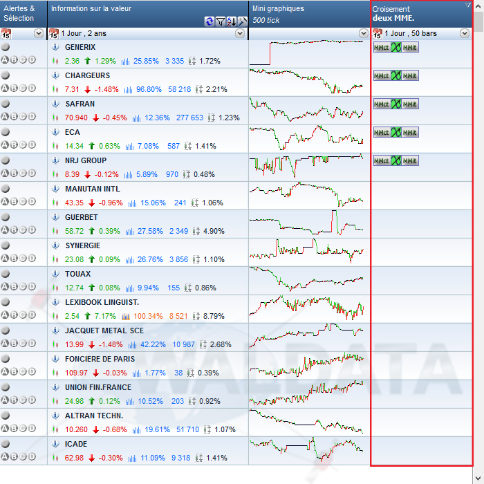Click the MMlt button in CHARGEURS row

(x=410, y=75)
